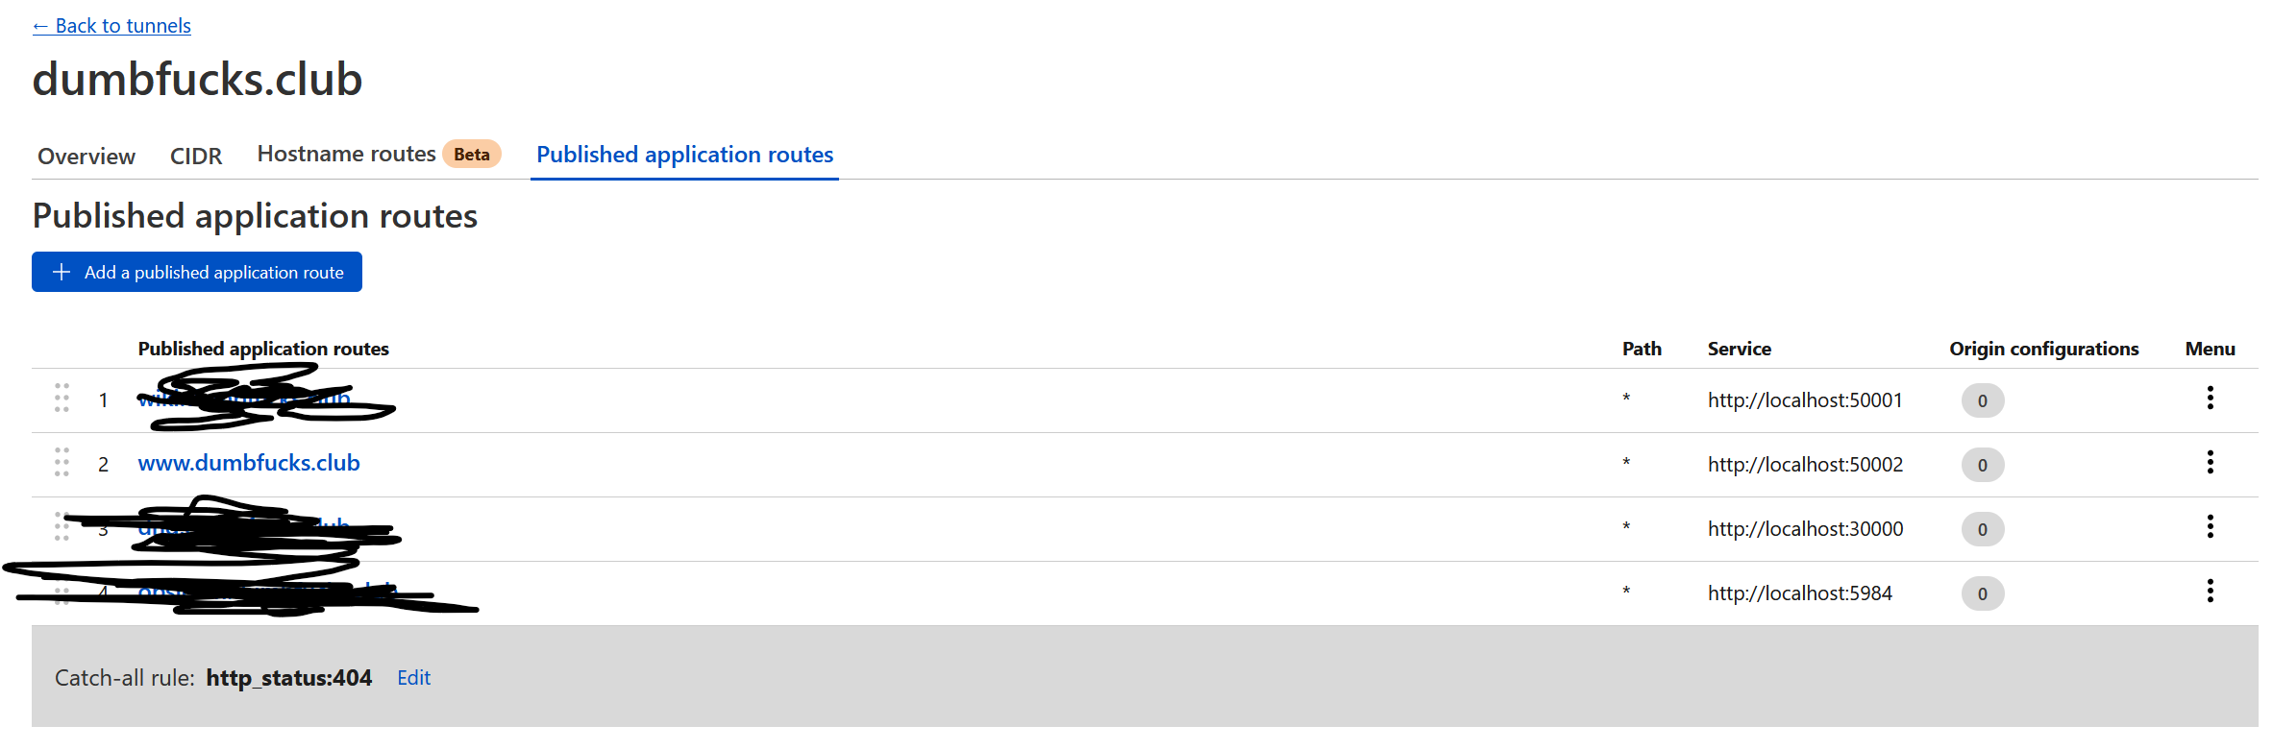Grab the drag handle for route 3
2273x750 pixels.
(x=62, y=527)
